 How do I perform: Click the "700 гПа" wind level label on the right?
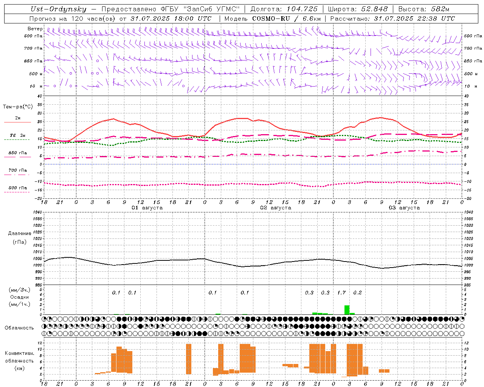pos(473,48)
